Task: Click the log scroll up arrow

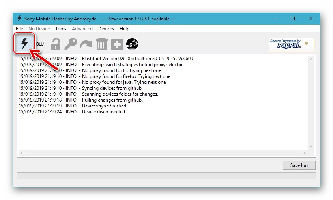Action: click(x=311, y=59)
